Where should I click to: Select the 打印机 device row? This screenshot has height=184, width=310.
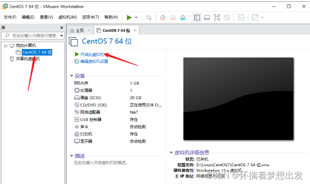pyautogui.click(x=118, y=134)
